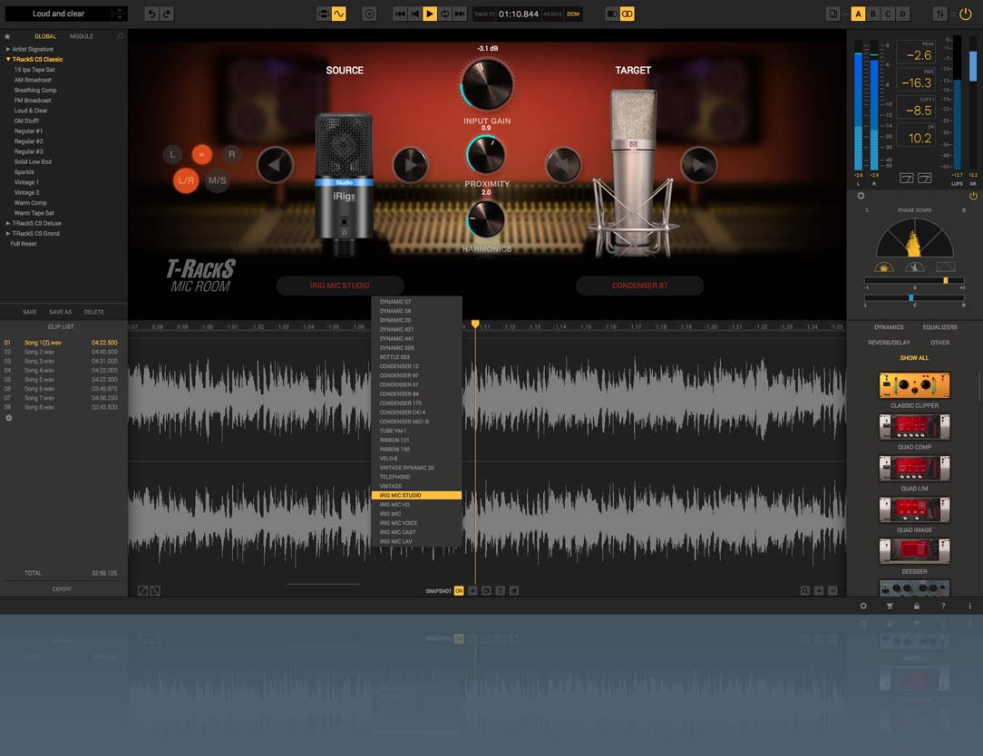
Task: Click the redo arrow icon
Action: click(167, 14)
